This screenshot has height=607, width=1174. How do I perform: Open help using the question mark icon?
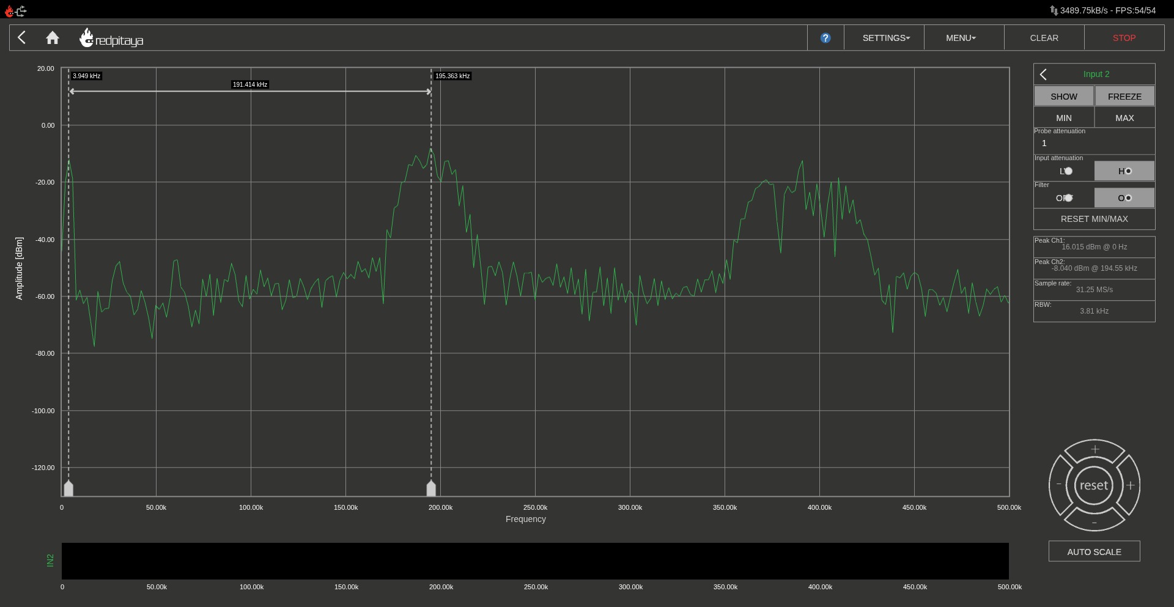tap(825, 37)
